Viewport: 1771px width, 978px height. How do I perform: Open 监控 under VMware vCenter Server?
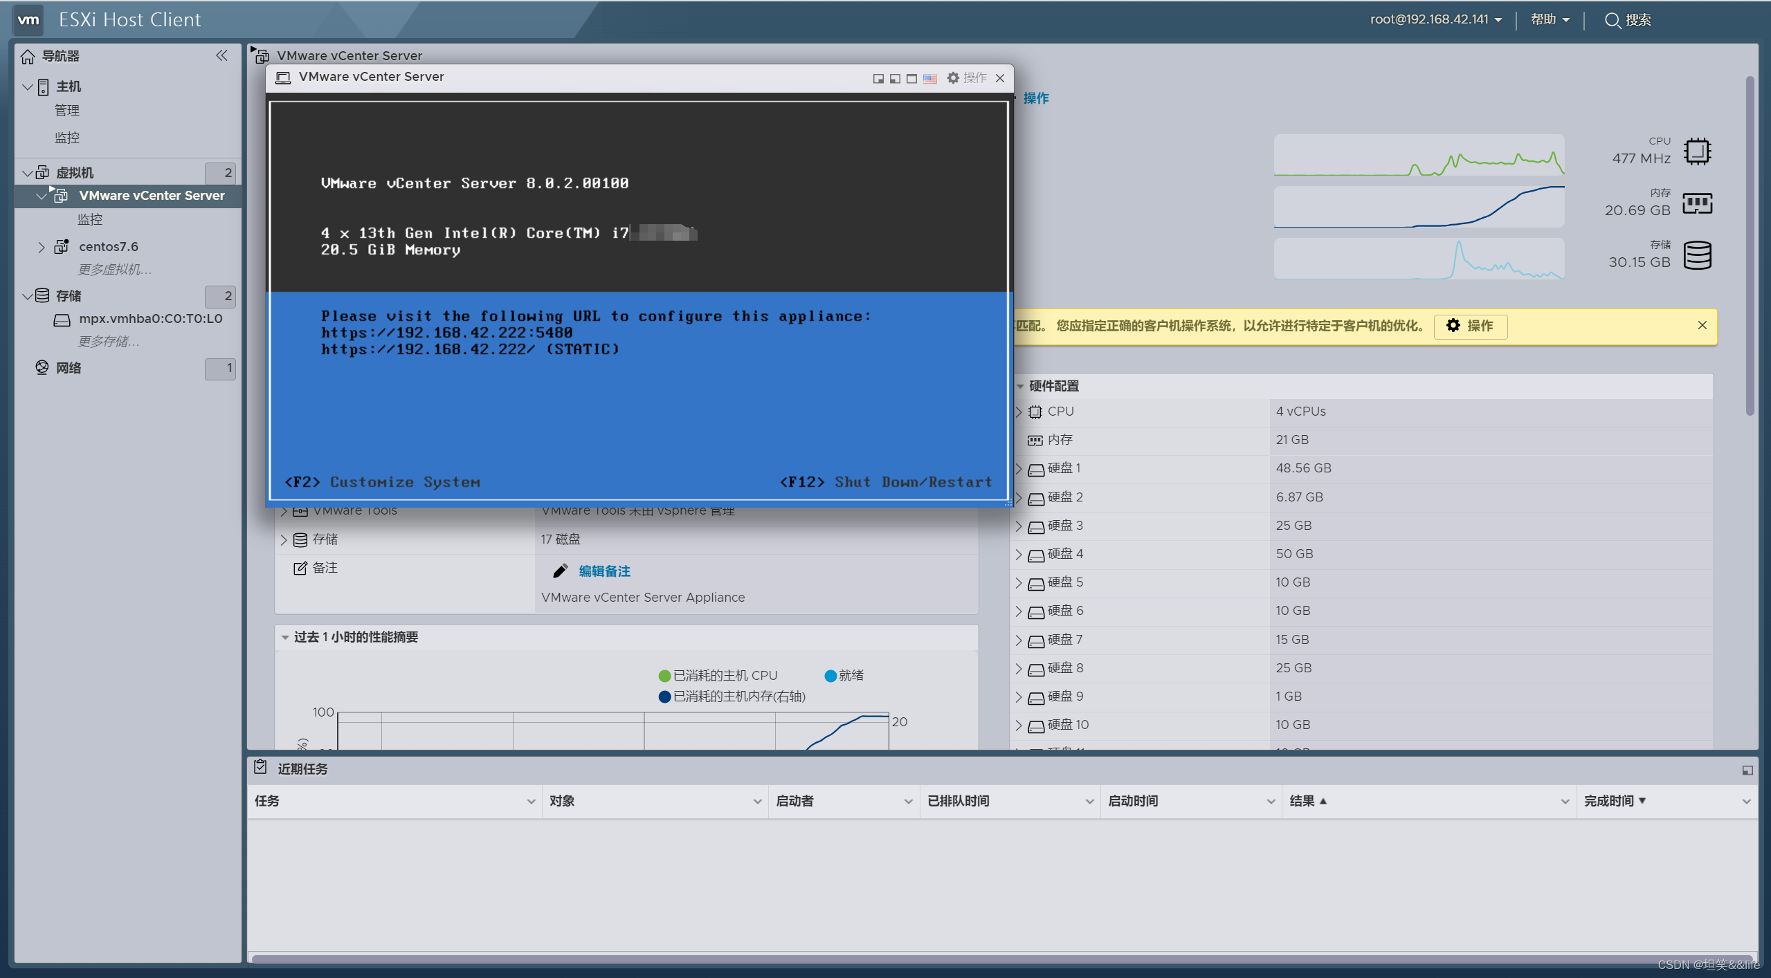coord(90,220)
